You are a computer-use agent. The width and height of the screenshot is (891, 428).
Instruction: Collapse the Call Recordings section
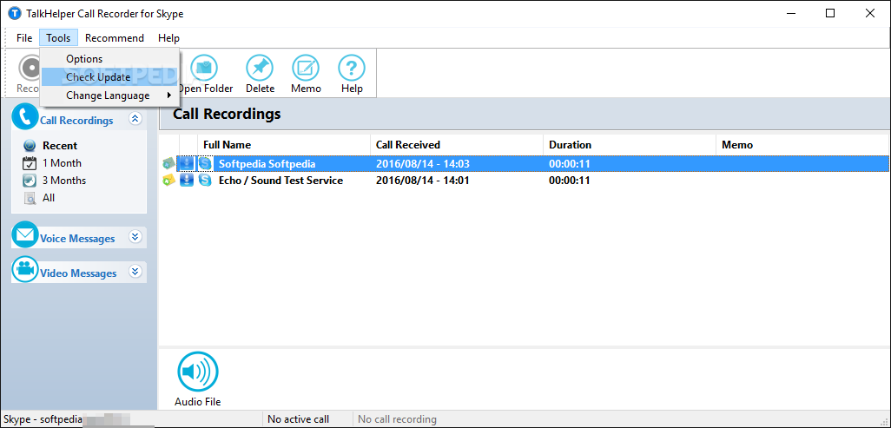point(135,118)
